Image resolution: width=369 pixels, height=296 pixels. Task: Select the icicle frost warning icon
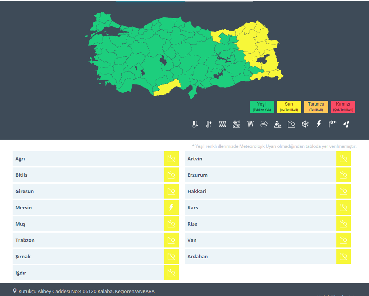pyautogui.click(x=250, y=124)
